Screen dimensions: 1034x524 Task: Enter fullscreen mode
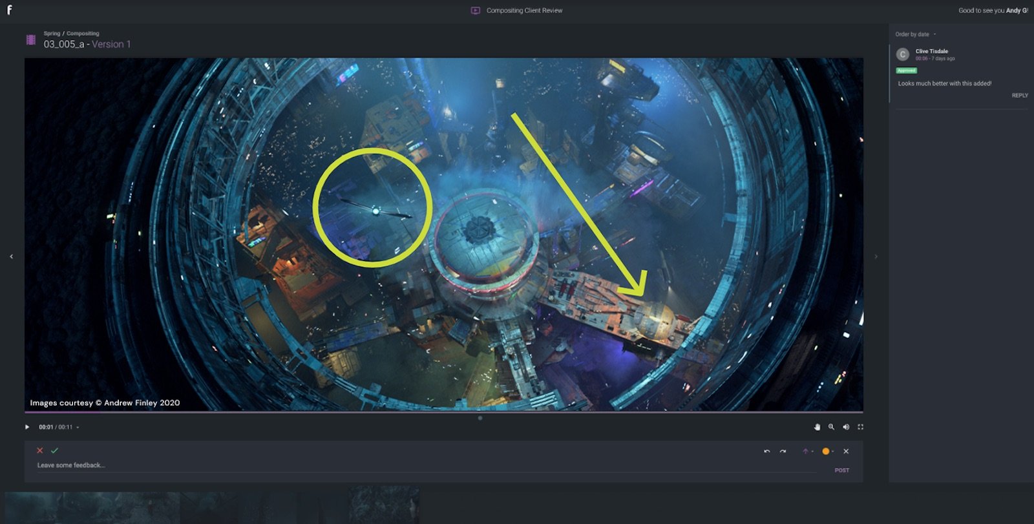point(860,427)
